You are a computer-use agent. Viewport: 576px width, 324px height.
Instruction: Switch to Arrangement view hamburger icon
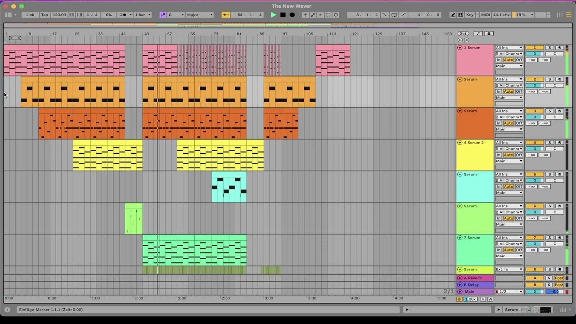[568, 15]
